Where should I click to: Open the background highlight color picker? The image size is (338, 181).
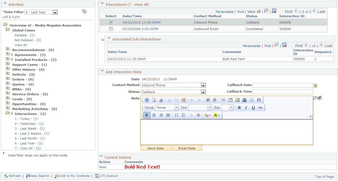pos(217,115)
